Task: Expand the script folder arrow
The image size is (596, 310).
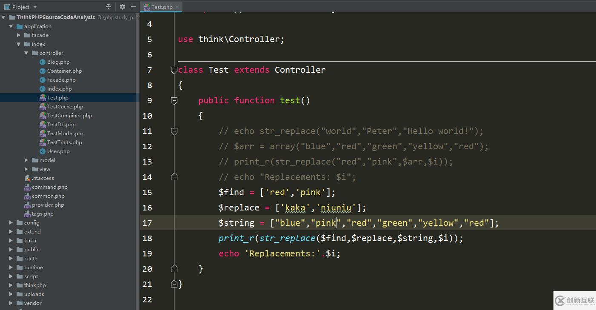Action: click(11, 276)
